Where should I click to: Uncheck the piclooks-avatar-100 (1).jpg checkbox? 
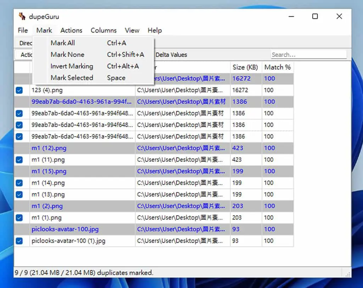tap(19, 241)
